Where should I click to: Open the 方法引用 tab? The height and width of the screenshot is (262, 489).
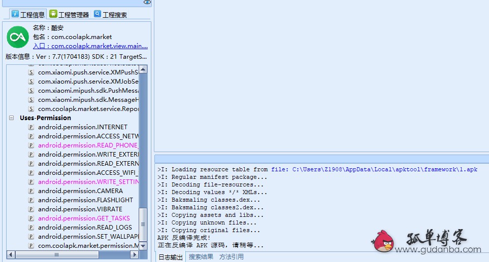(x=232, y=257)
